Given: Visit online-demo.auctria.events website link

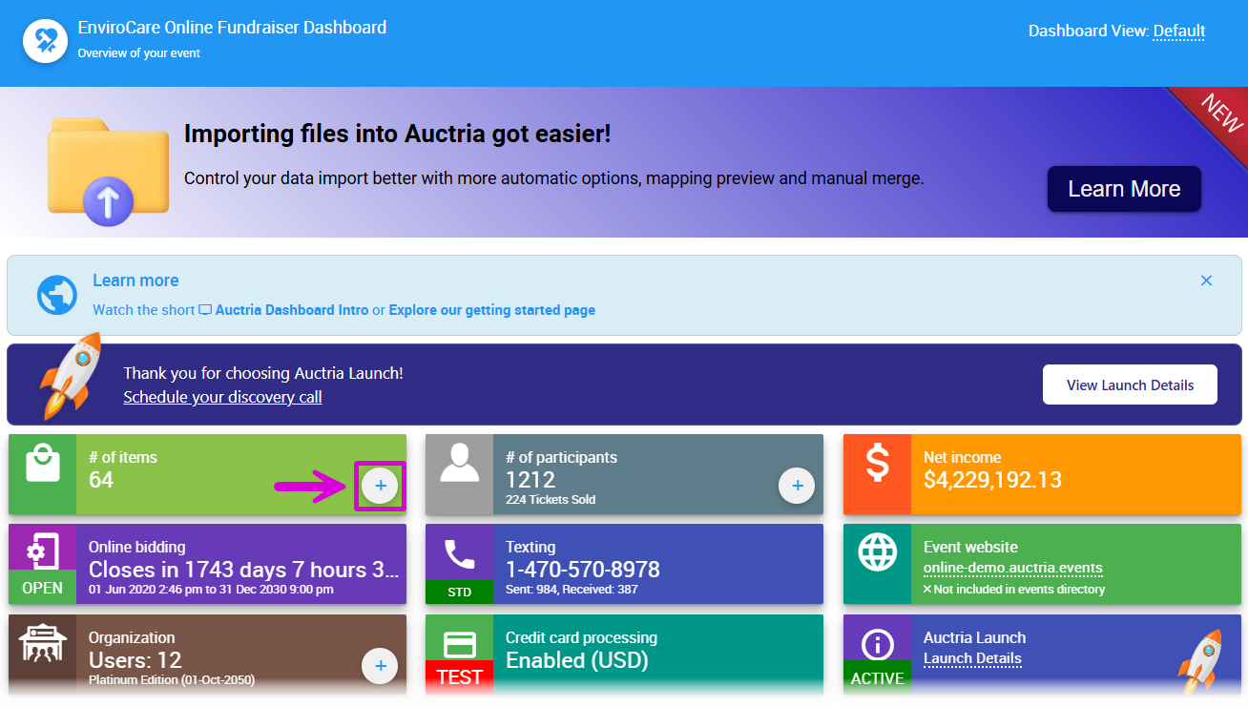Looking at the screenshot, I should [1012, 569].
